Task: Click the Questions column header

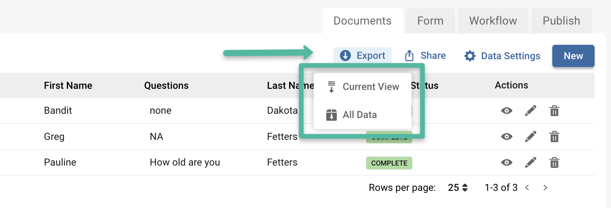Action: click(166, 86)
